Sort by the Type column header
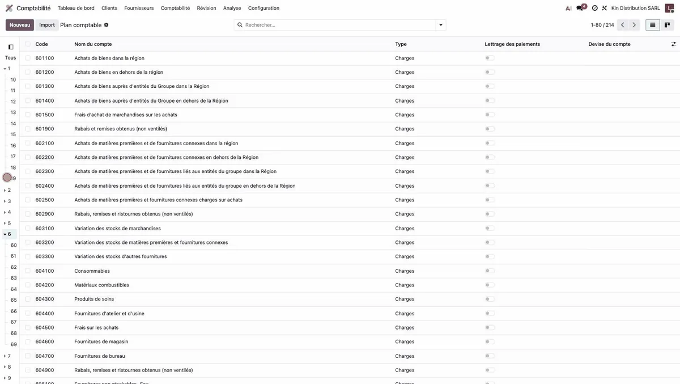Viewport: 680px width, 384px height. pyautogui.click(x=401, y=44)
